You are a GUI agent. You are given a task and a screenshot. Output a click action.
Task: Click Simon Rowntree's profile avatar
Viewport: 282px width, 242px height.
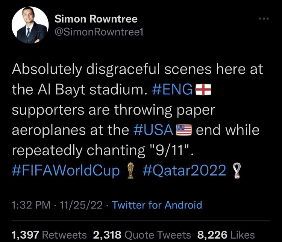pos(30,25)
